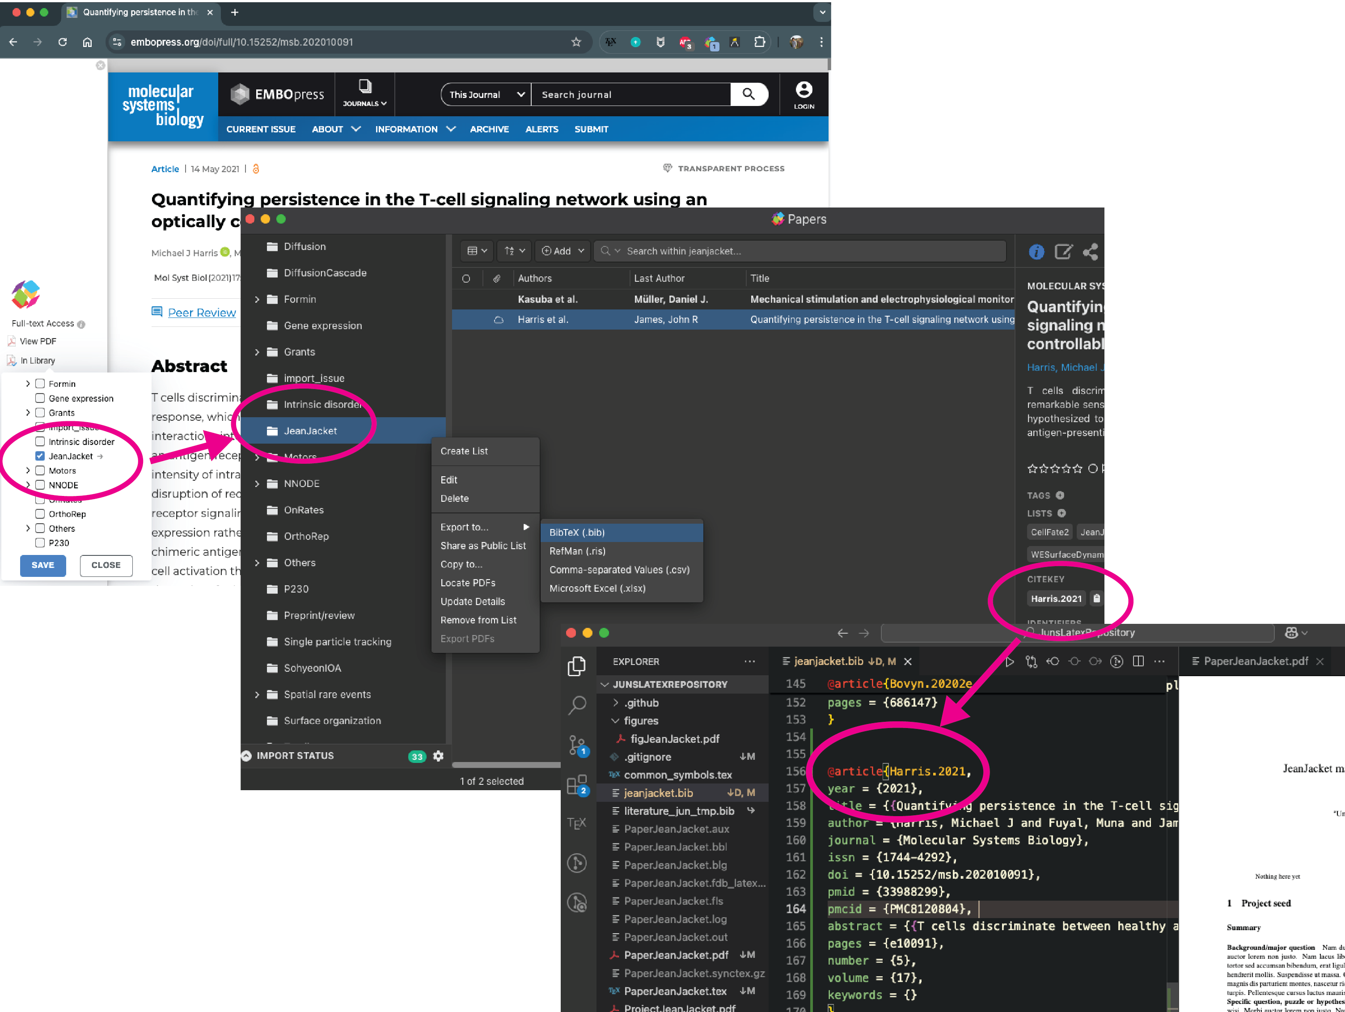This screenshot has width=1345, height=1012.
Task: Uncheck the JeanJacket checkbox
Action: pos(40,456)
